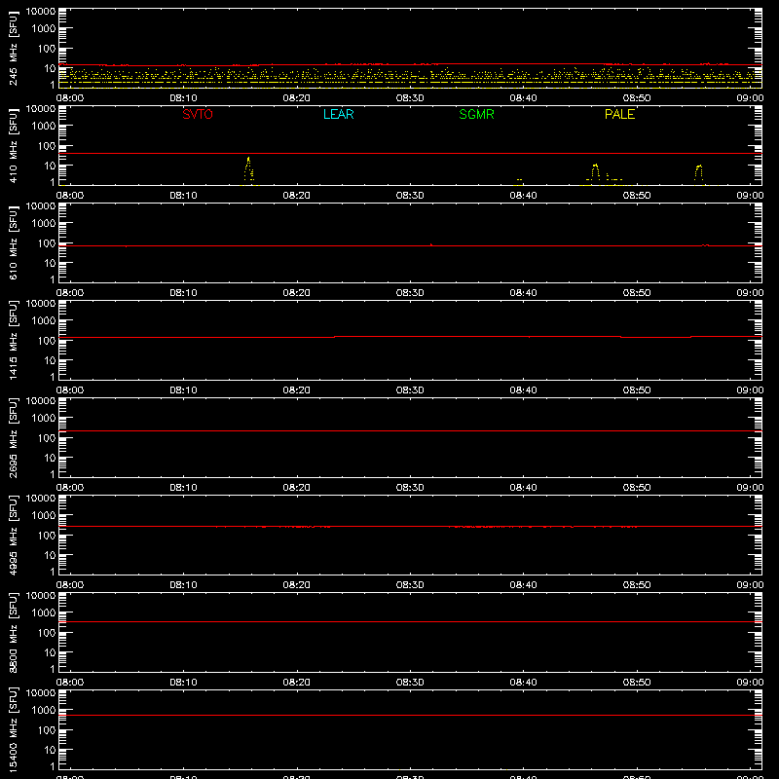Click 08:00 tick label under 610 MHz plot
Viewport: 779px width, 779px height.
point(70,293)
